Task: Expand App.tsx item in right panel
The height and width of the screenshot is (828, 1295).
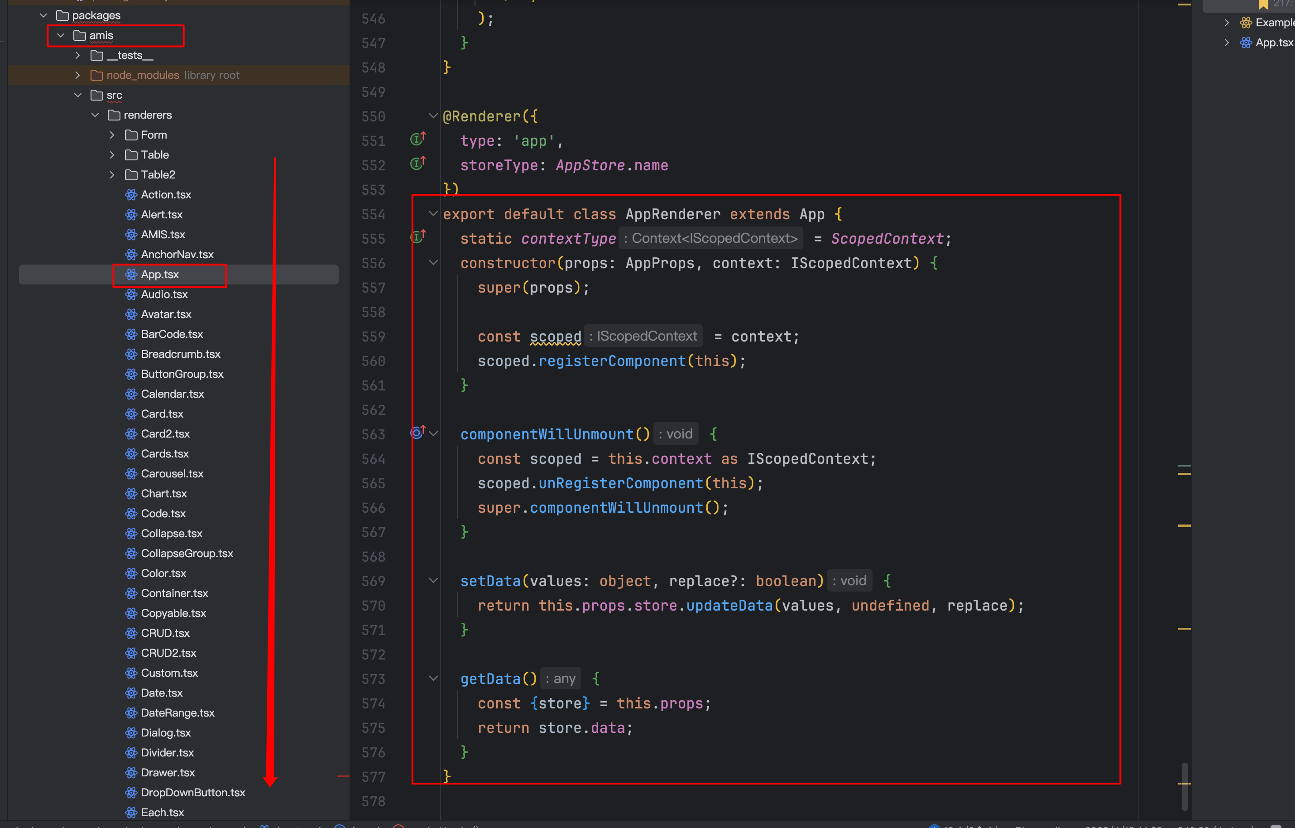Action: pos(1226,43)
